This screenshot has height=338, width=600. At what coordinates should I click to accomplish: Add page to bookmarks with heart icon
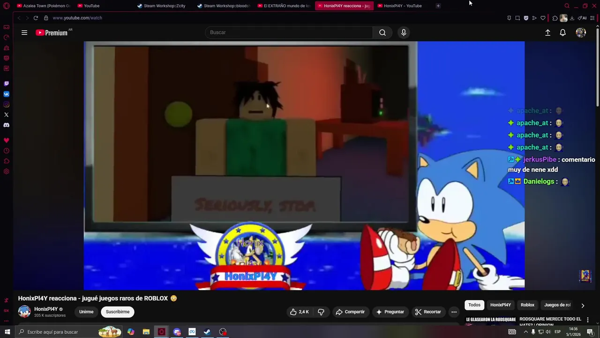pos(543,18)
